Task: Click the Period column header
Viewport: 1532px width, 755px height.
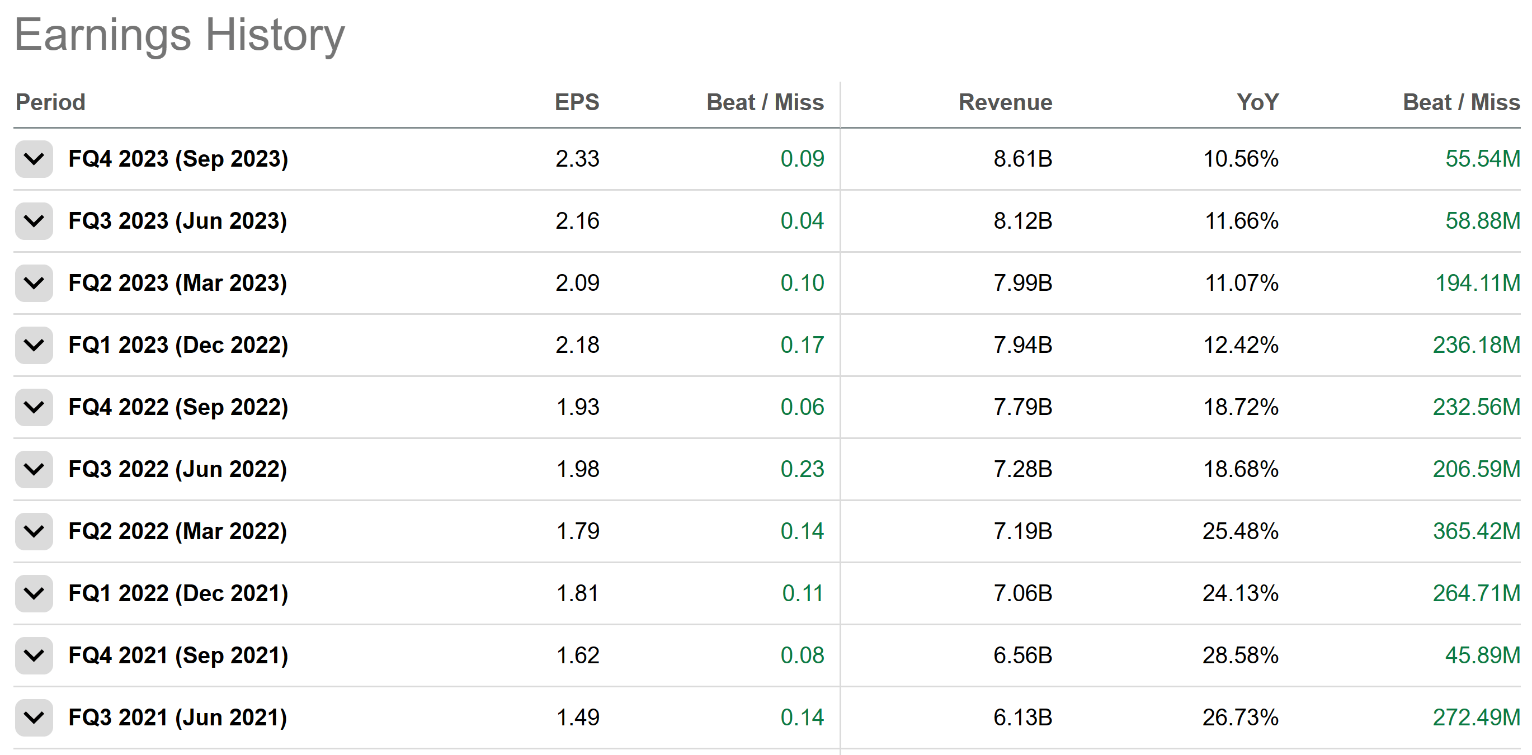Action: coord(50,102)
